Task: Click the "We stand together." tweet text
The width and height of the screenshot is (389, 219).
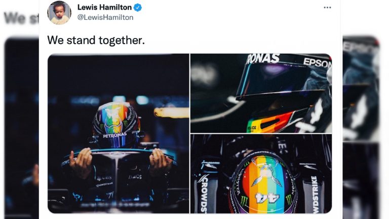Action: (x=96, y=40)
